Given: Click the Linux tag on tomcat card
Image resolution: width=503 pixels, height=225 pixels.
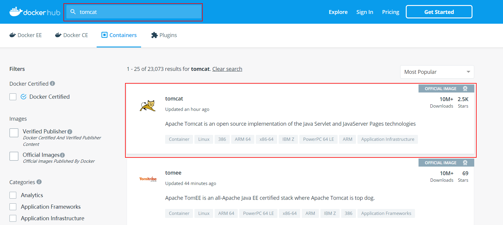Looking at the screenshot, I should (204, 139).
